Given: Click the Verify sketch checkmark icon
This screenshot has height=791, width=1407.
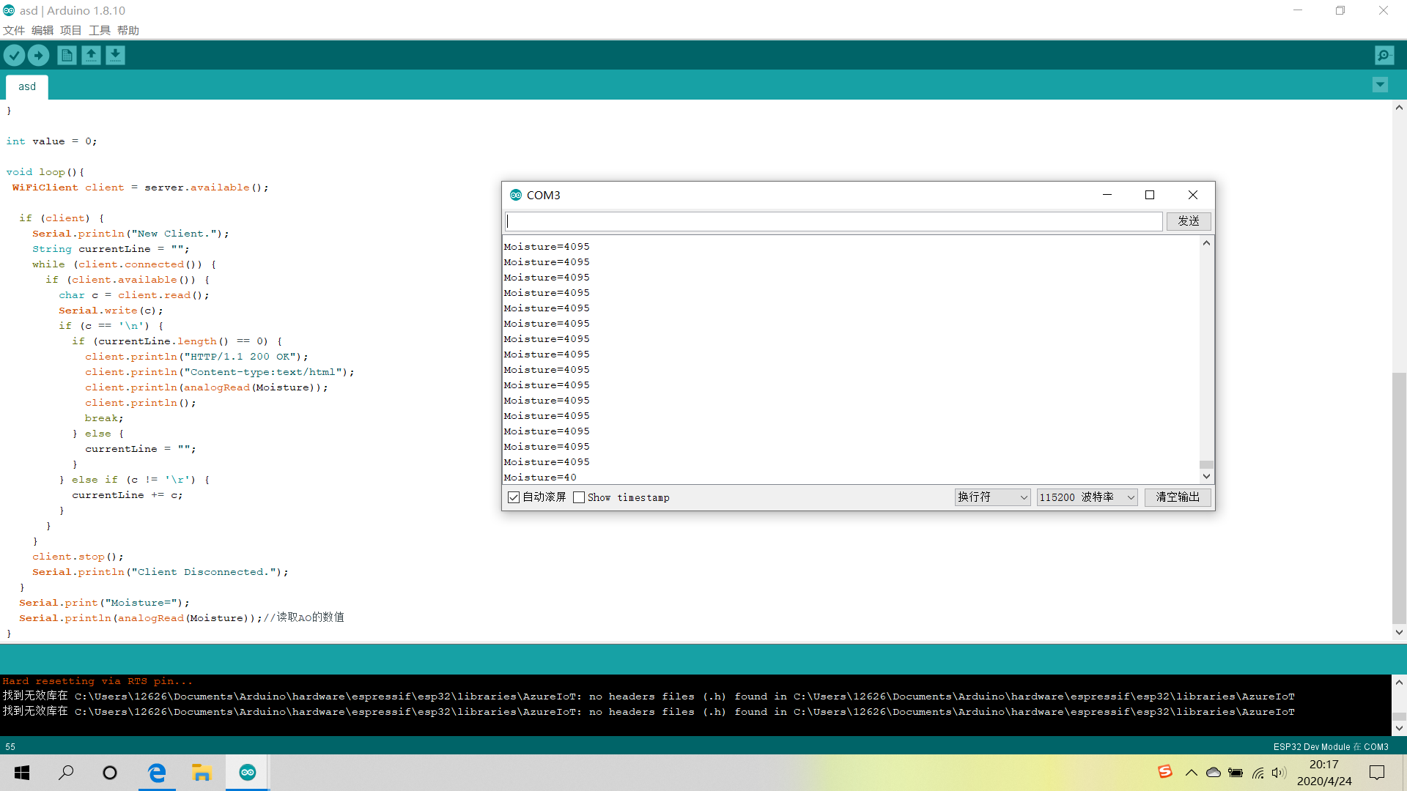Looking at the screenshot, I should [x=14, y=55].
